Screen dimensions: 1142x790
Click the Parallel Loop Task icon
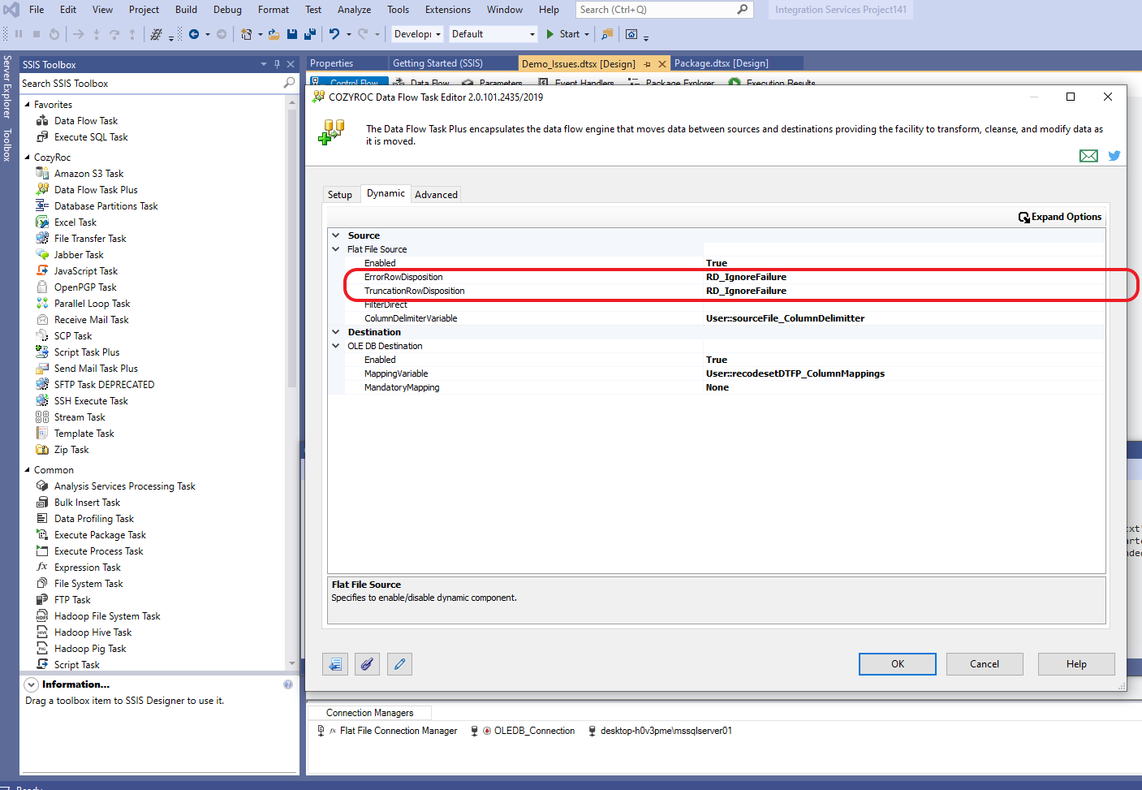42,303
